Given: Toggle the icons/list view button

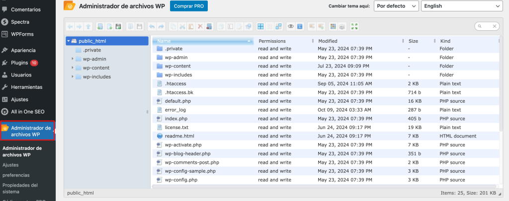Looking at the screenshot, I should pyautogui.click(x=333, y=26).
